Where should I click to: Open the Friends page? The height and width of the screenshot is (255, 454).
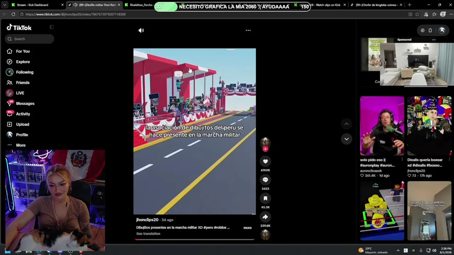[x=23, y=83]
